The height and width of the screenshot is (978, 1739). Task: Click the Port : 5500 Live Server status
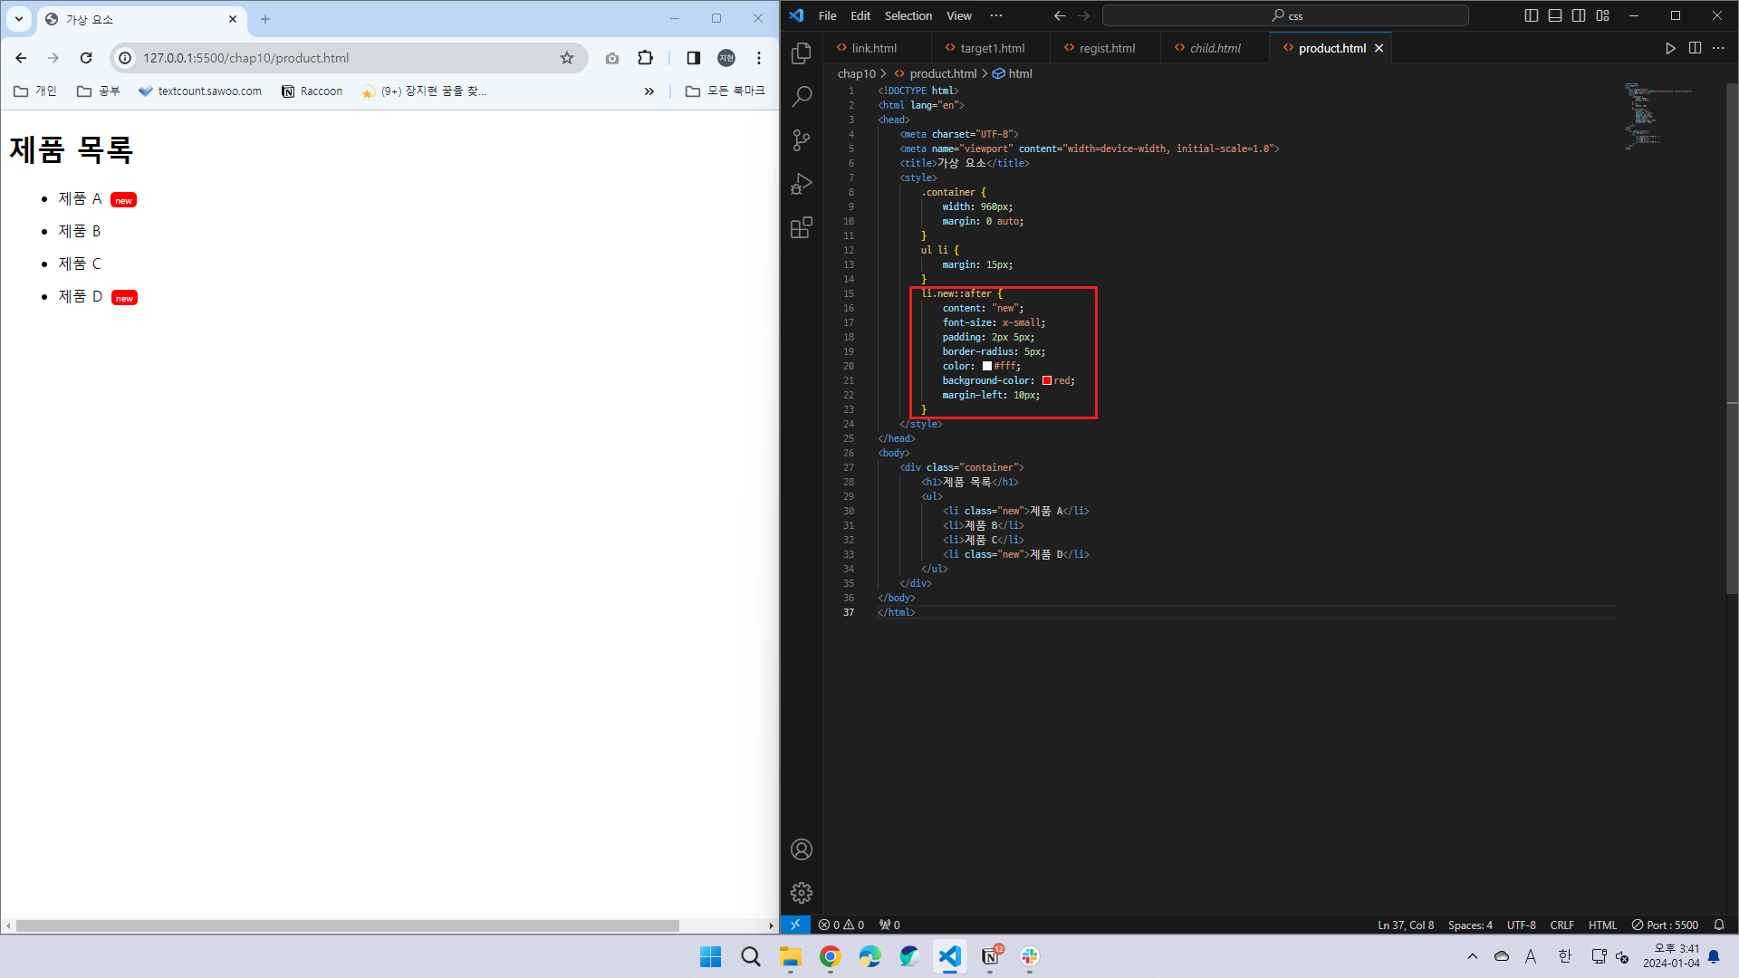click(1665, 925)
